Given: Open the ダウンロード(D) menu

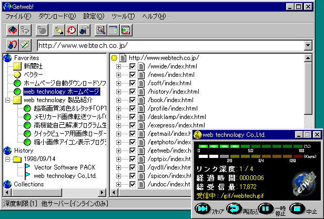Looking at the screenshot, I should (57, 16).
